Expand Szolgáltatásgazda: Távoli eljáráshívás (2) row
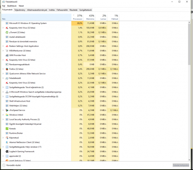This screenshot has height=170, width=193. click(x=3, y=87)
